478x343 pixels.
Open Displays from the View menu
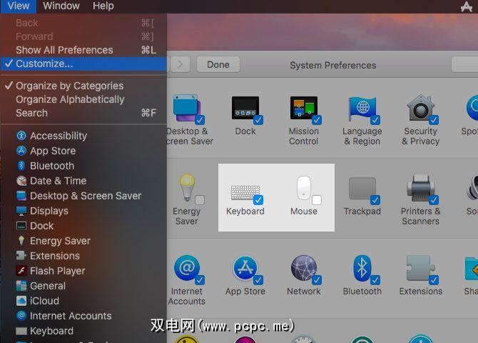[x=83, y=211]
